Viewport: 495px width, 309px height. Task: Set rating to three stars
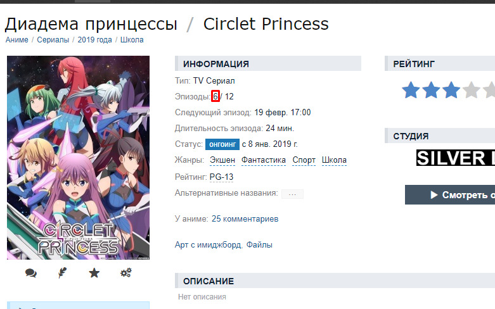(x=451, y=90)
